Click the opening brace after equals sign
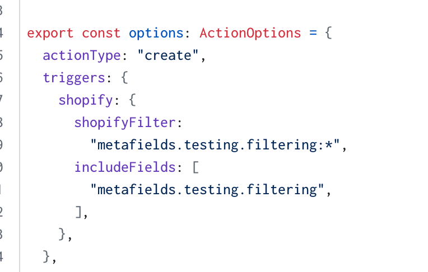The width and height of the screenshot is (428, 272). [x=328, y=33]
